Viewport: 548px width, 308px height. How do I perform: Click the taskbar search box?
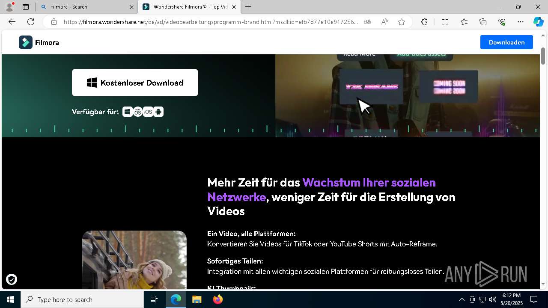click(x=82, y=299)
